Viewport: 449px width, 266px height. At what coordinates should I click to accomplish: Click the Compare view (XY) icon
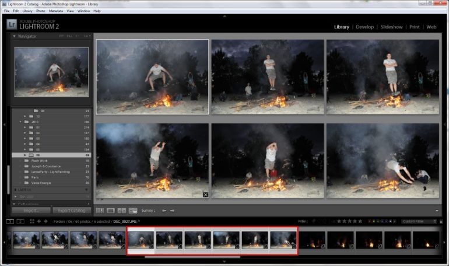(x=122, y=211)
